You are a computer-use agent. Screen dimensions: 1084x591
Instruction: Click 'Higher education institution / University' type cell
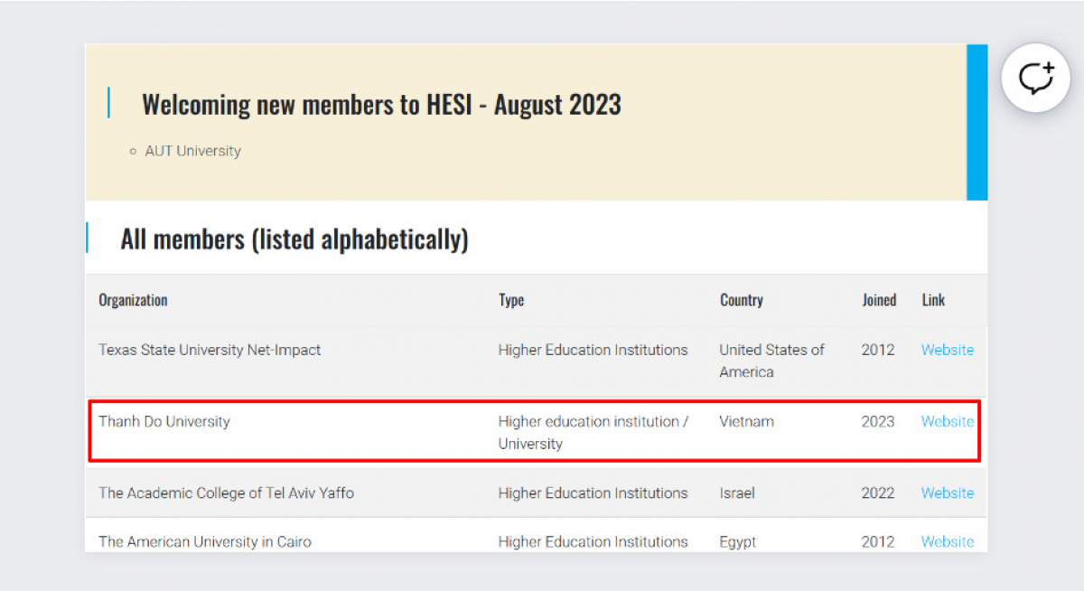[x=593, y=432]
